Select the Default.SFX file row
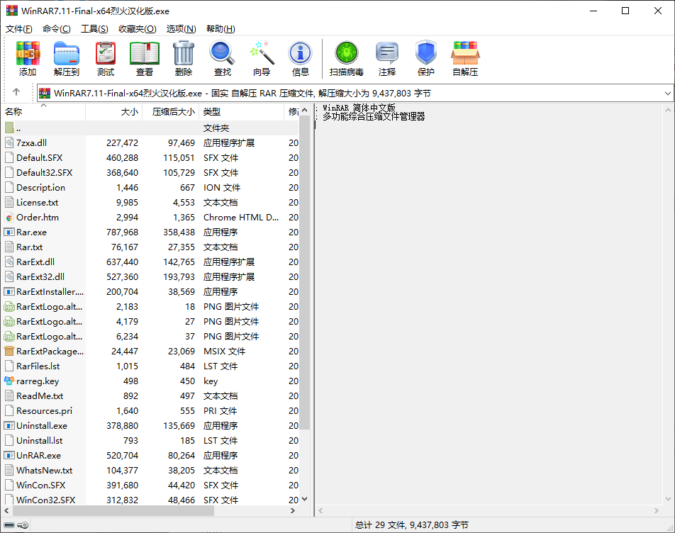The image size is (675, 533). [x=150, y=158]
